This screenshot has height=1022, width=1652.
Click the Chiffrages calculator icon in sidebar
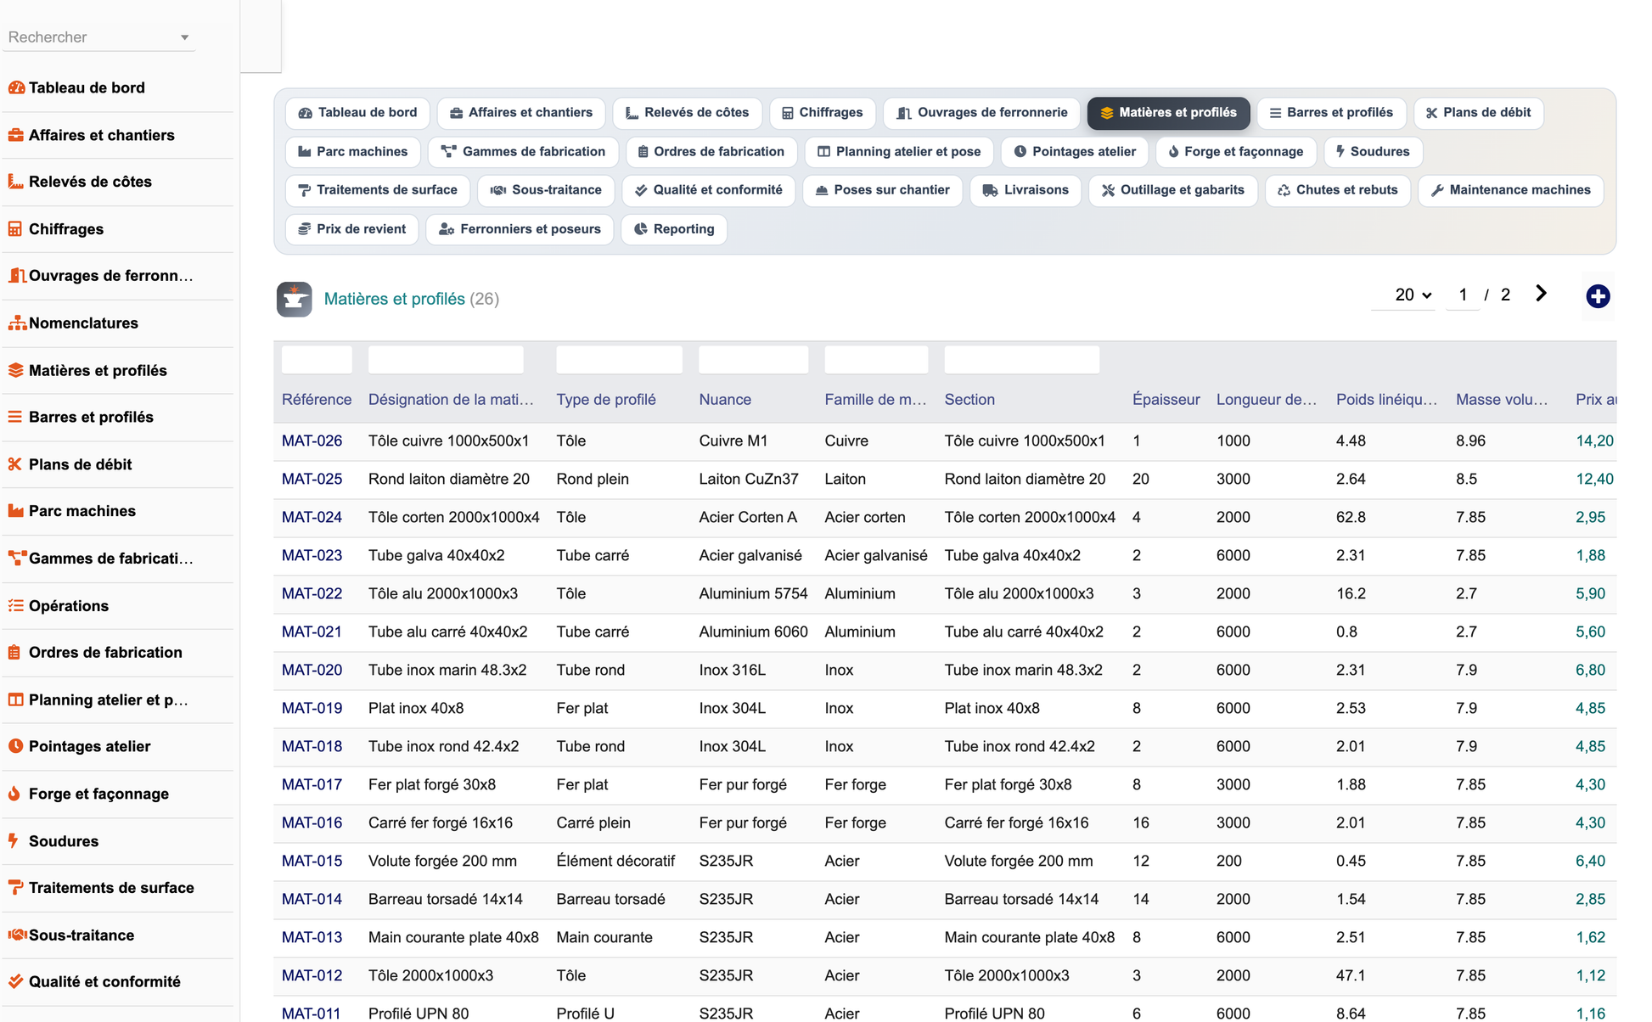[15, 229]
